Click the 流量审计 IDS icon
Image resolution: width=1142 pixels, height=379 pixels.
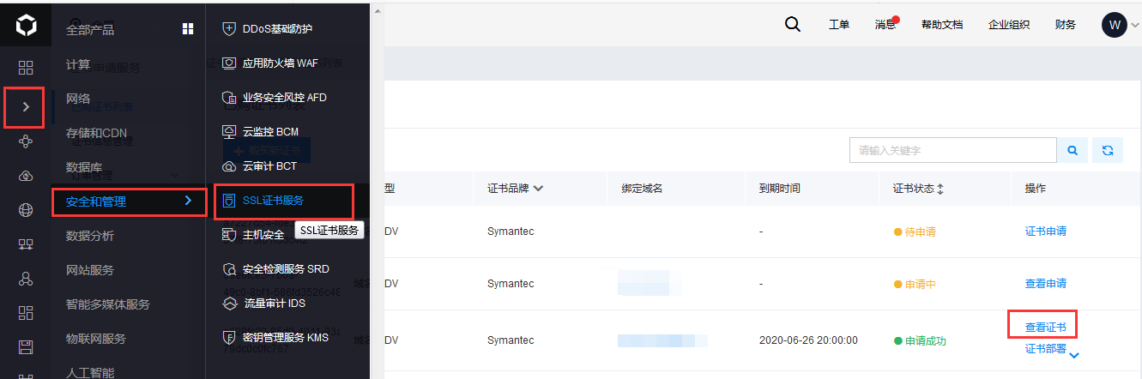229,303
